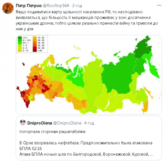165x163 pixels.
Task: Click the 'погортала сторінки рашапабліків' line
Action: coord(52,132)
